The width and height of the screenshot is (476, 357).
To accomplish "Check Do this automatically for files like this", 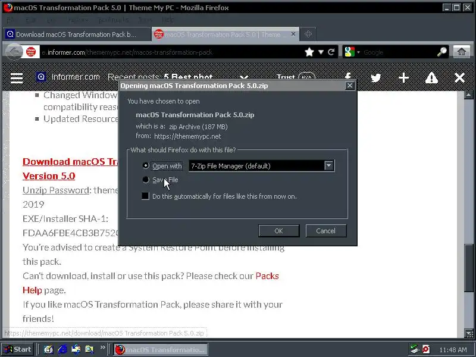I will point(145,196).
